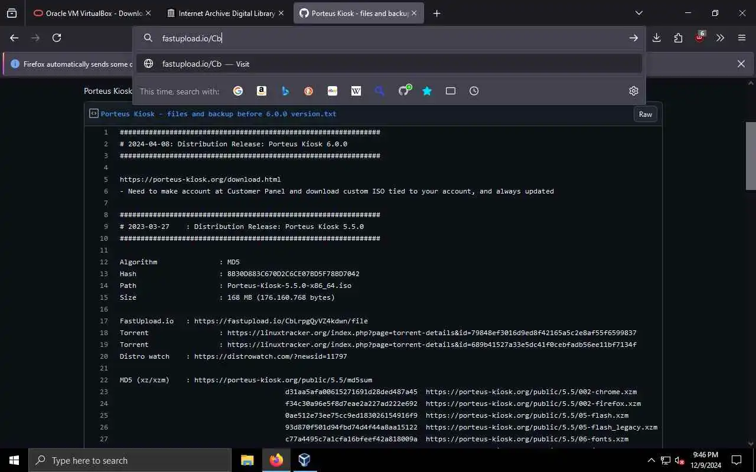Search this time with Wikipedia

pyautogui.click(x=356, y=91)
